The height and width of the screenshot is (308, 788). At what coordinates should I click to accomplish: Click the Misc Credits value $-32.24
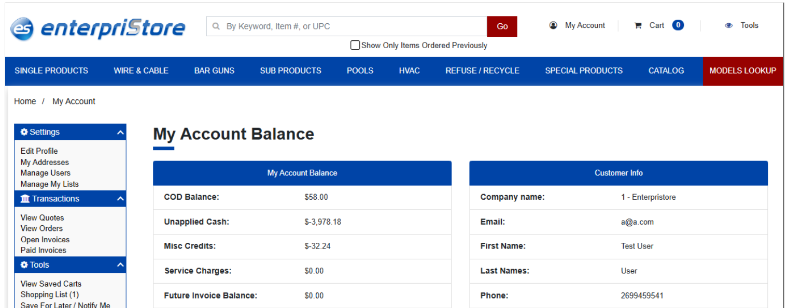[x=317, y=246]
